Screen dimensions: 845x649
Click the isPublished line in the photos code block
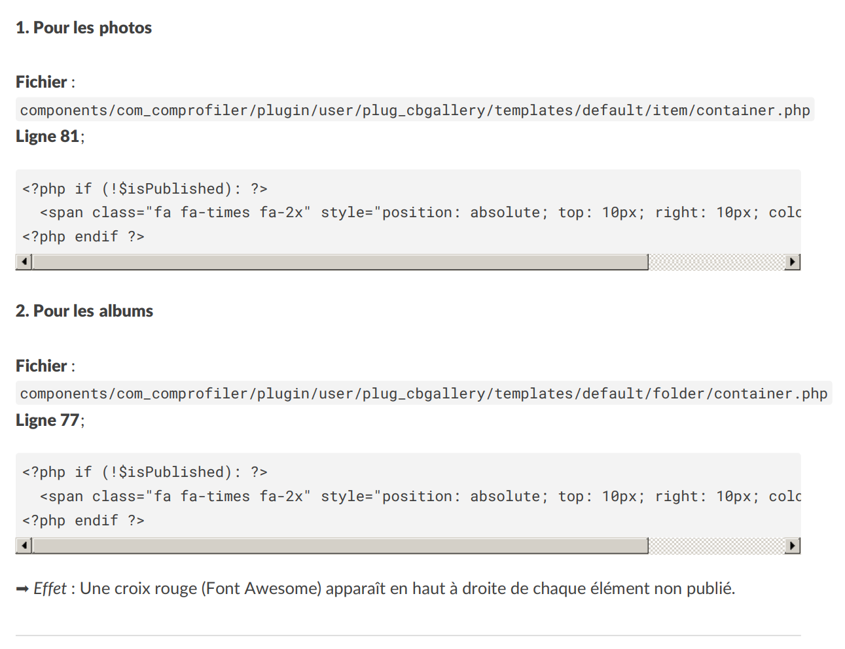[145, 188]
